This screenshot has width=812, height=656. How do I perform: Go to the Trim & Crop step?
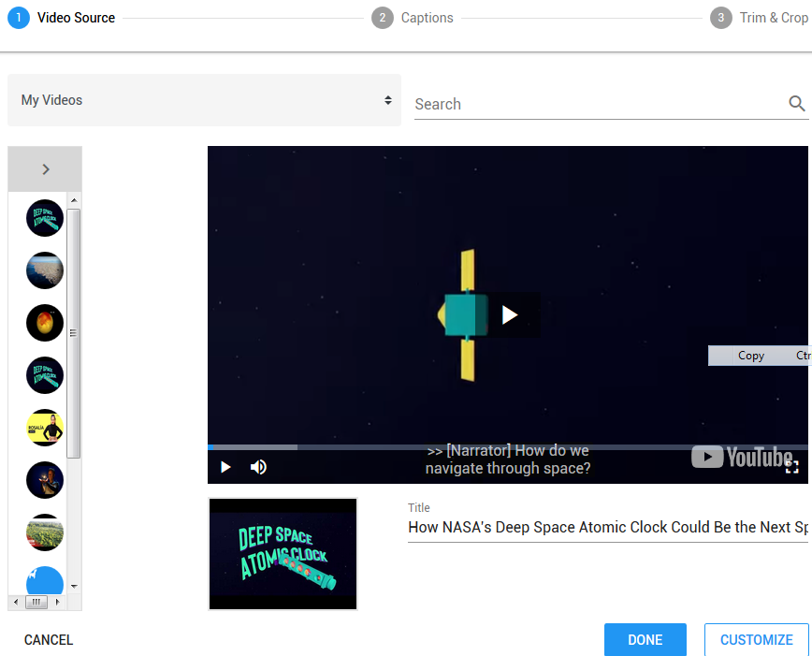click(x=759, y=18)
